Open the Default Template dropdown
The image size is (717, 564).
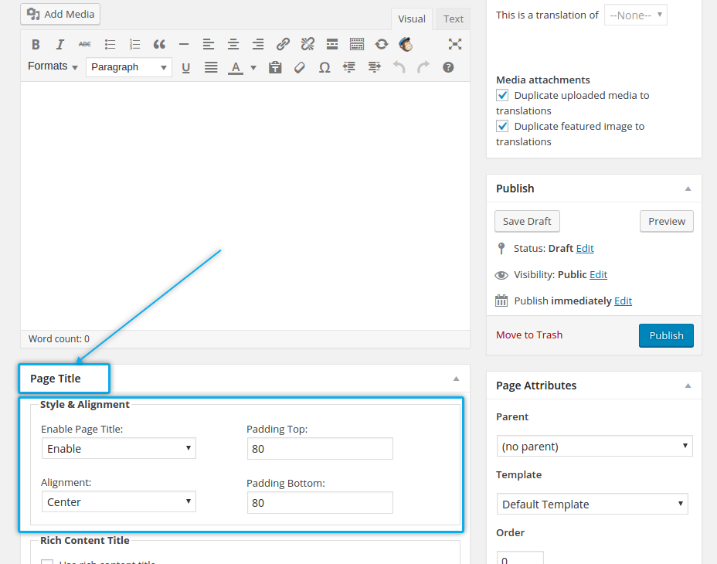click(592, 505)
